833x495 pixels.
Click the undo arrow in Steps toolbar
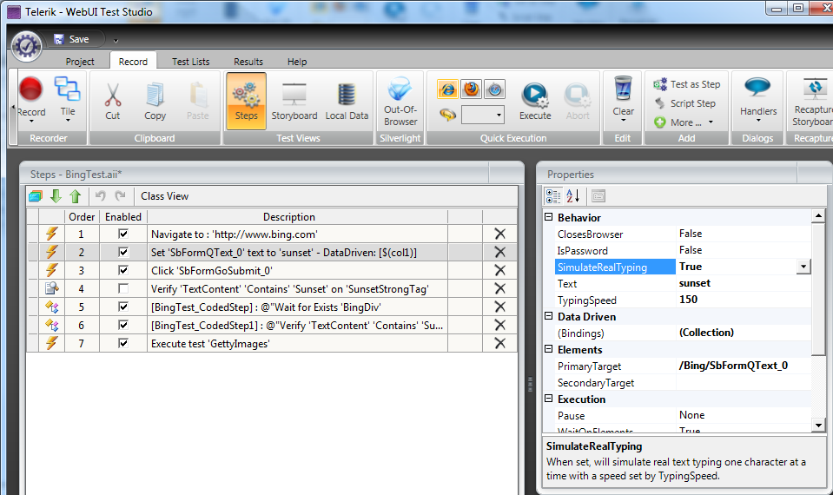coord(101,196)
